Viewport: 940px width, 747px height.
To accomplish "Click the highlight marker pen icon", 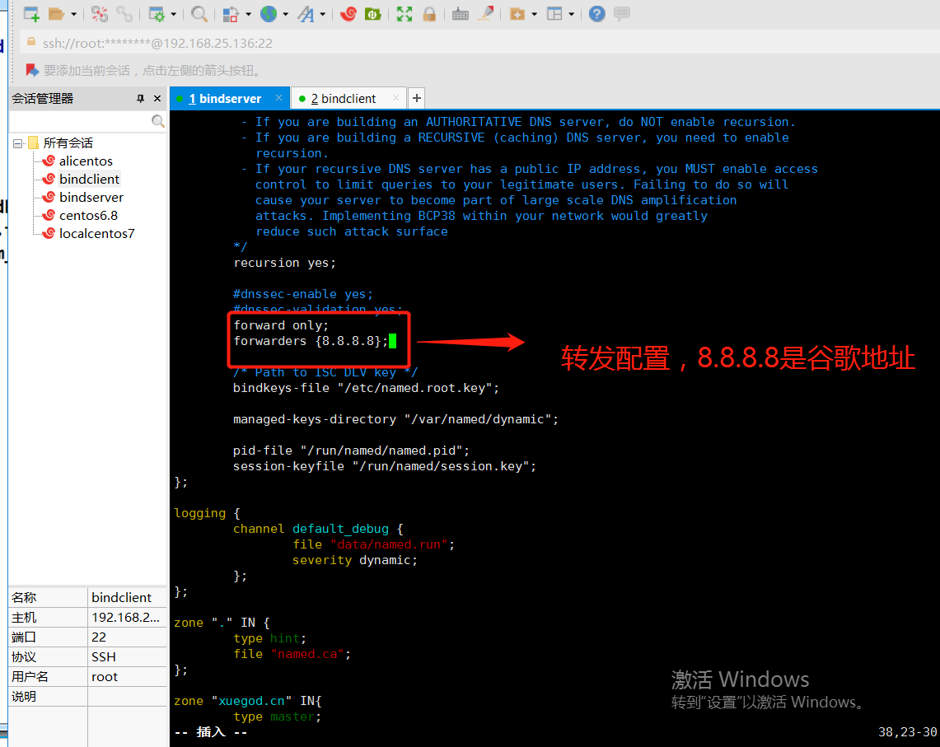I will (485, 13).
